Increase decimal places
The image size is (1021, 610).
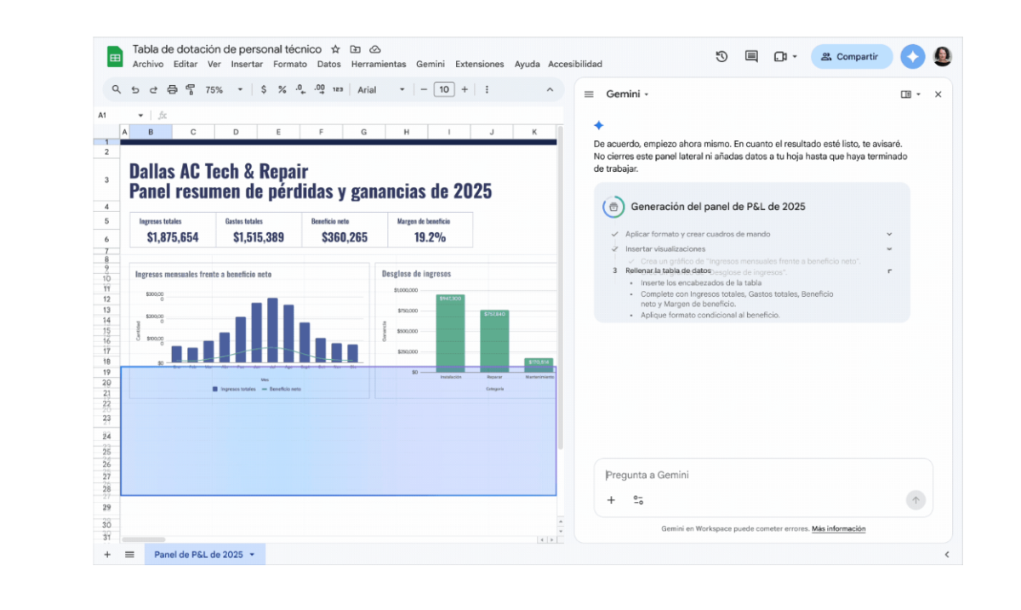319,89
